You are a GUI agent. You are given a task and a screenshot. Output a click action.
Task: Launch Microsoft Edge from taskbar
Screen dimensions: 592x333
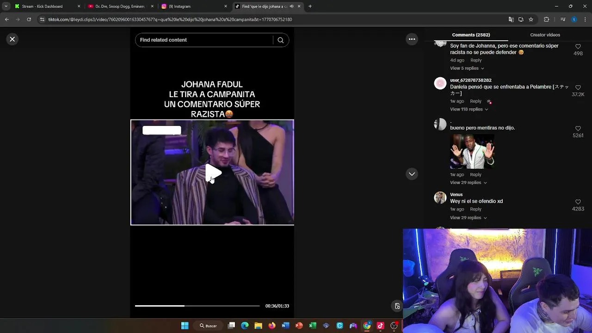click(245, 326)
